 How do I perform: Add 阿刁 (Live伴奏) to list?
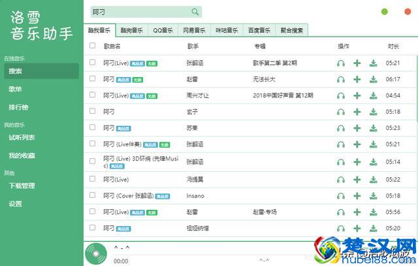(x=357, y=144)
